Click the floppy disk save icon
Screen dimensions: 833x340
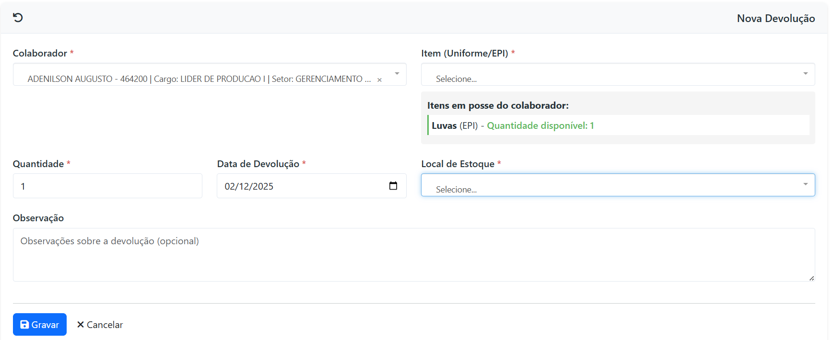[24, 325]
